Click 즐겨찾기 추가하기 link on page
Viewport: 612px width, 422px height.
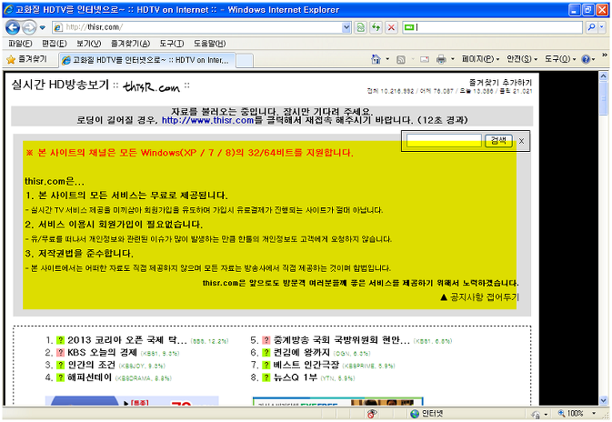[500, 83]
